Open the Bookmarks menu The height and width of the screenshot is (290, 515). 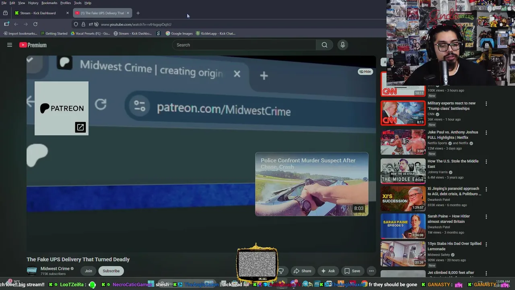tap(49, 3)
